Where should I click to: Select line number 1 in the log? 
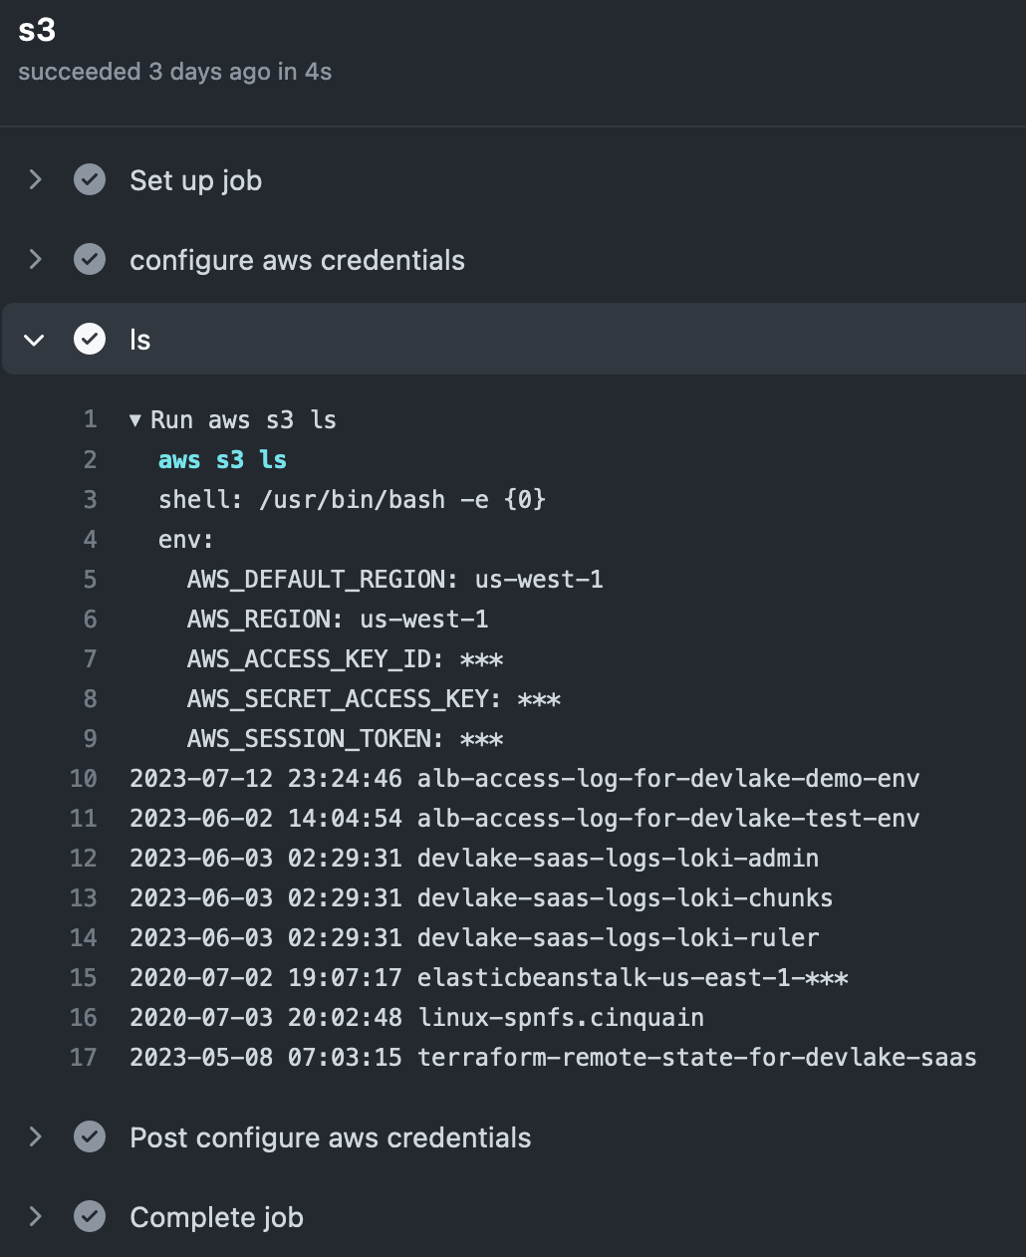tap(90, 419)
